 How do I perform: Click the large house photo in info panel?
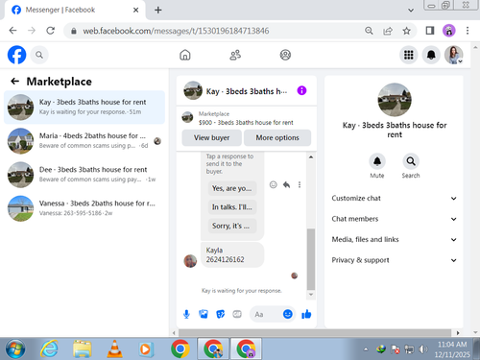395,100
